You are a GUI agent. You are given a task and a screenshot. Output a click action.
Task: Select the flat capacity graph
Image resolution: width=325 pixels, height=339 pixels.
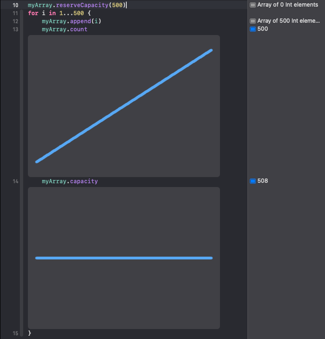pyautogui.click(x=124, y=258)
